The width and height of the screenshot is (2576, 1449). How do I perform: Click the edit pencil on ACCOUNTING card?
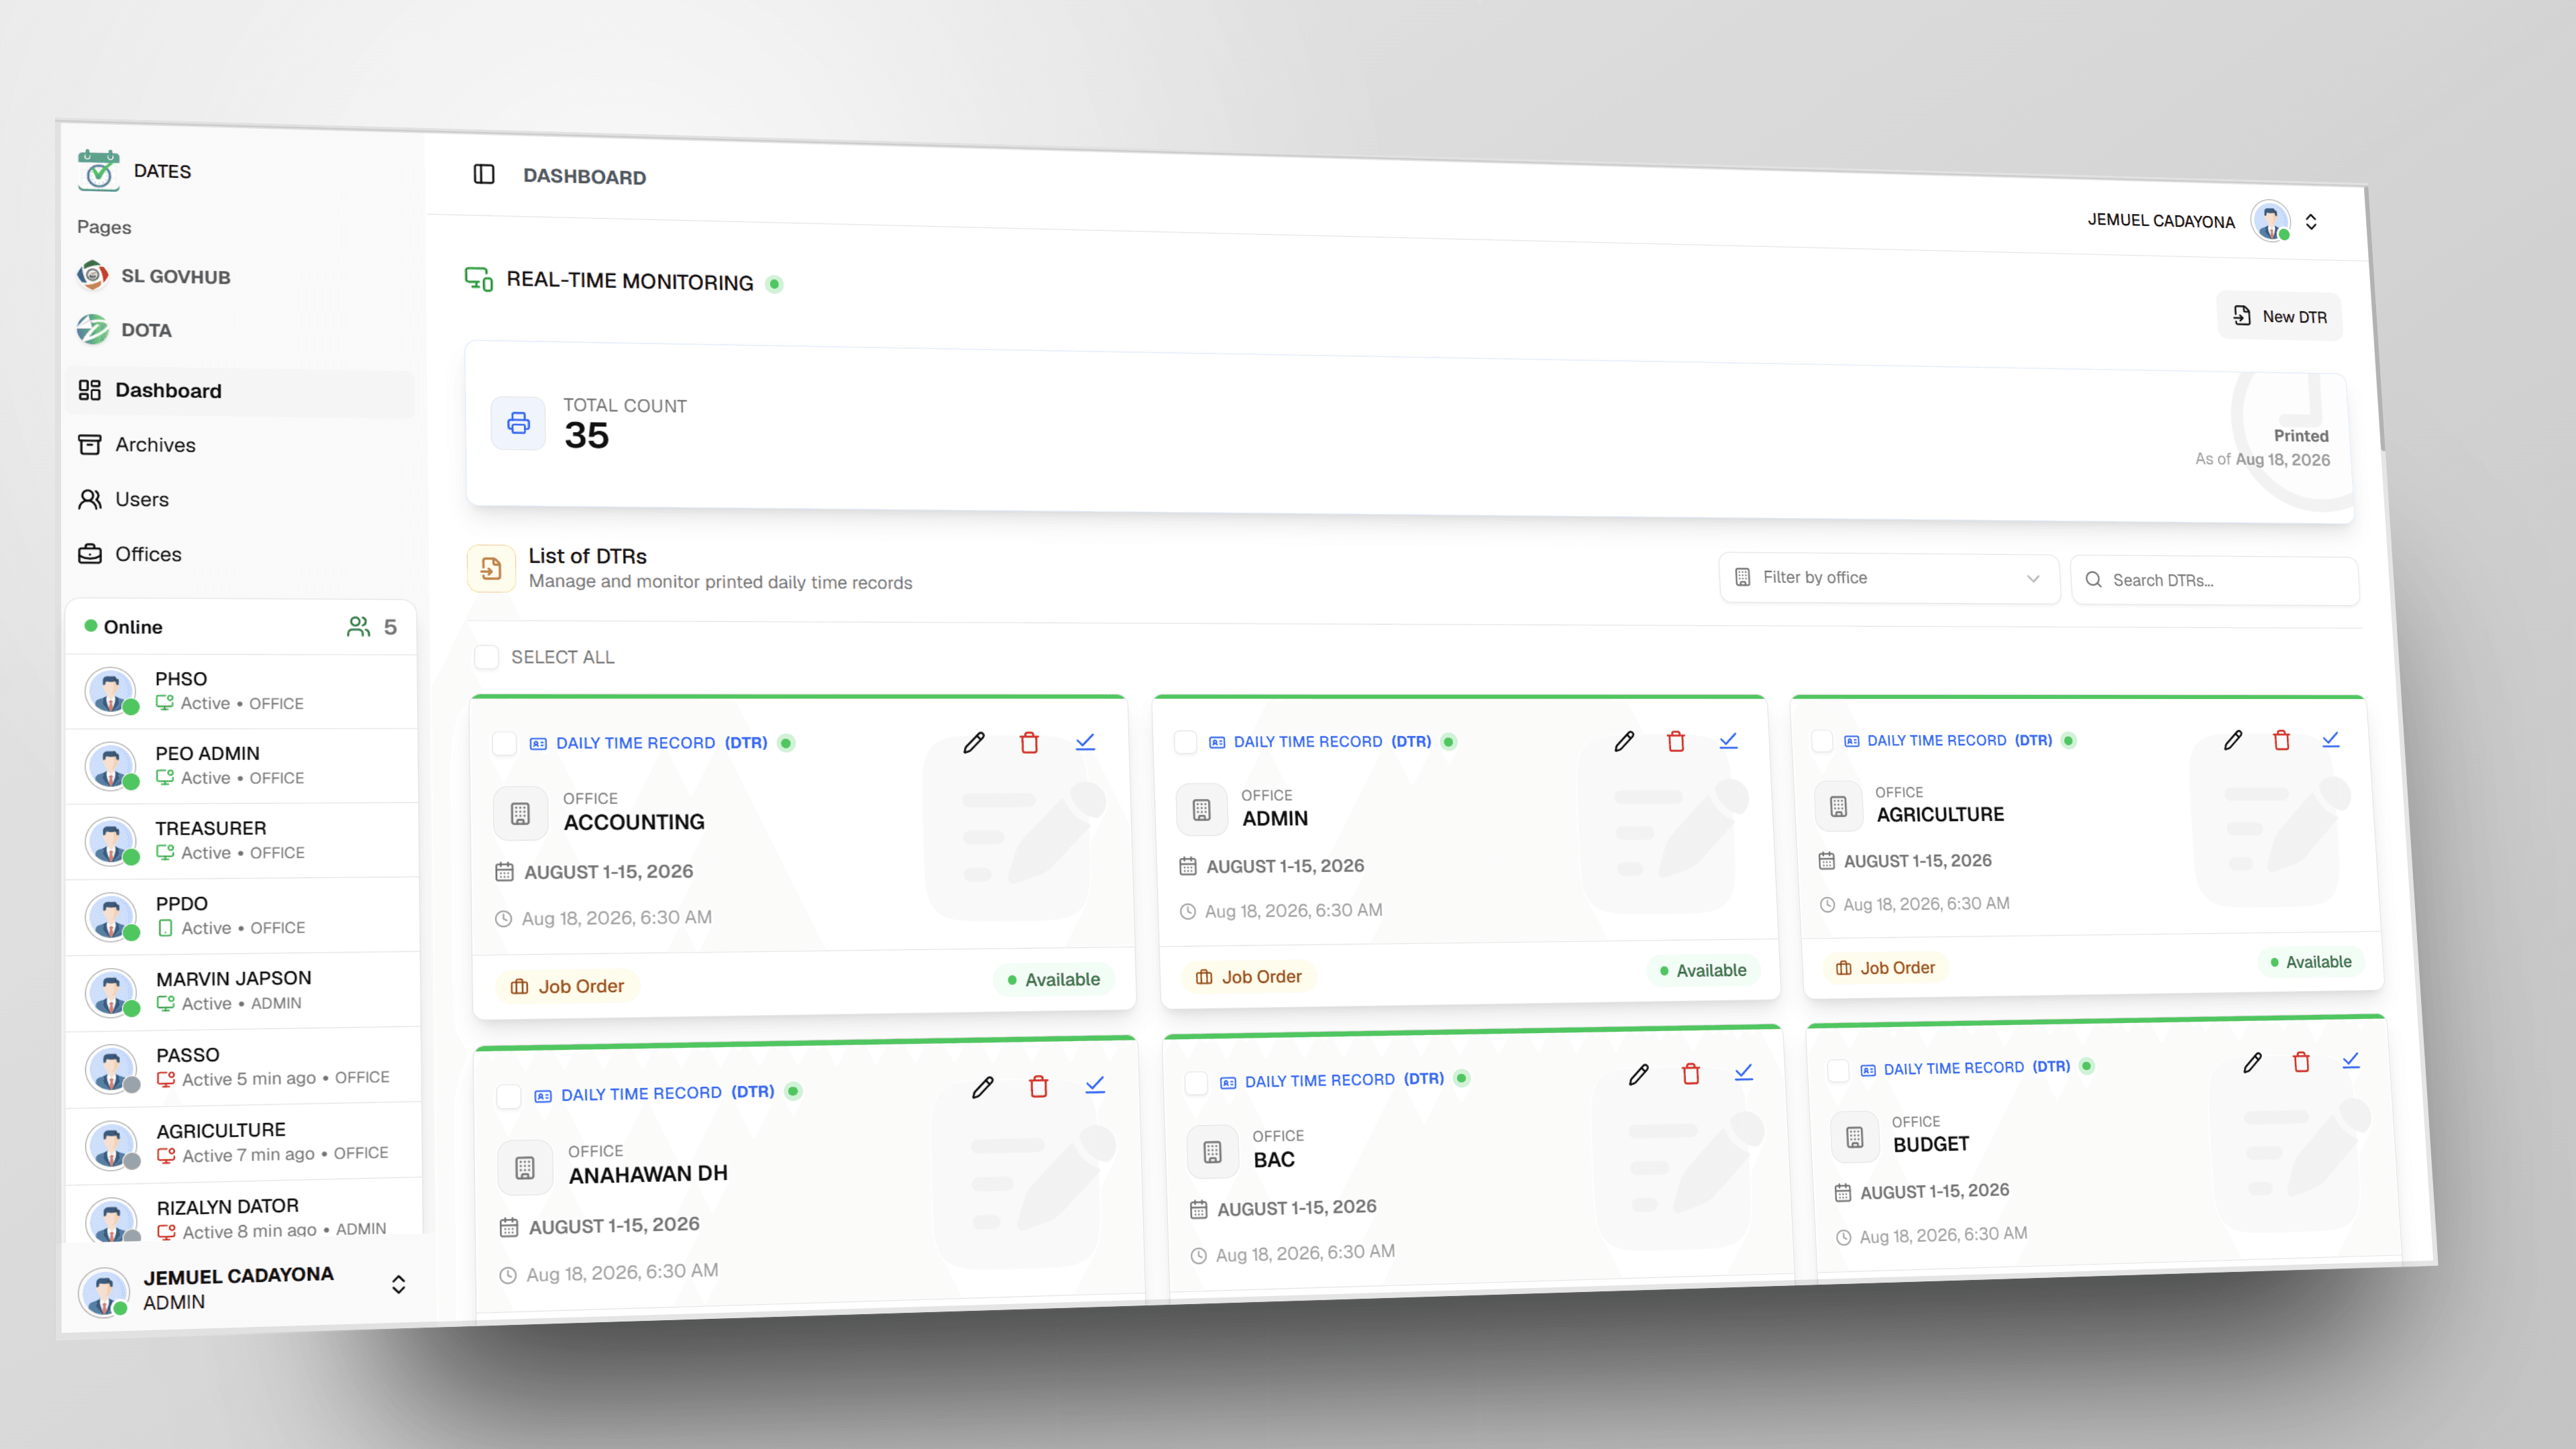pos(974,742)
